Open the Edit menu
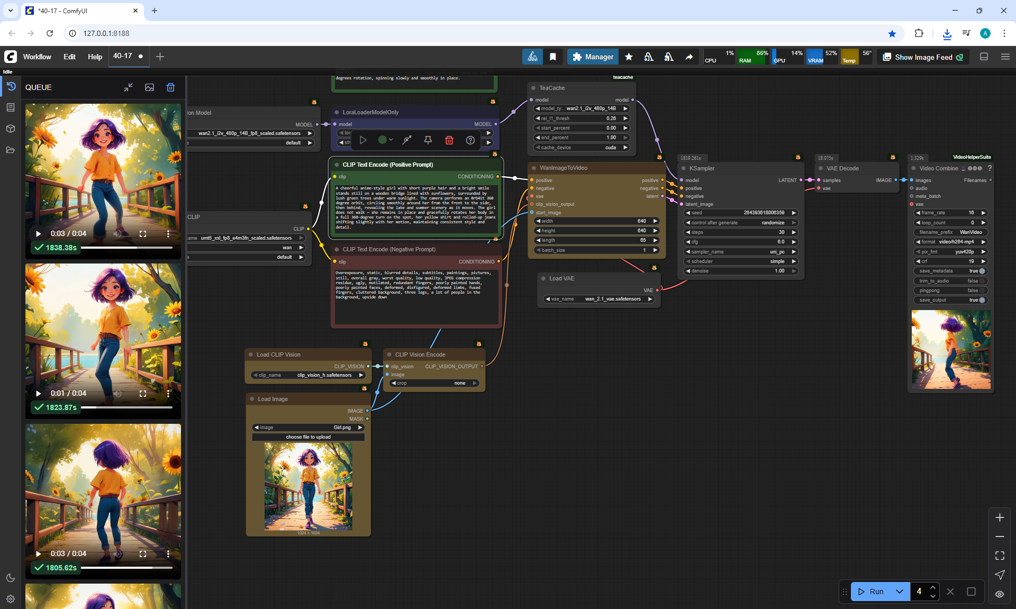The width and height of the screenshot is (1016, 609). coord(69,57)
